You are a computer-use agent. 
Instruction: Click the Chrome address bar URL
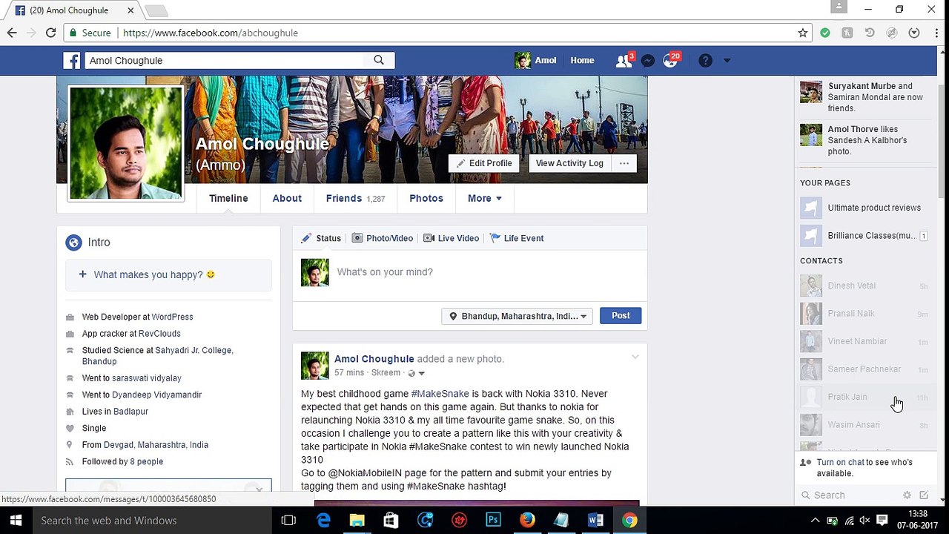(211, 33)
